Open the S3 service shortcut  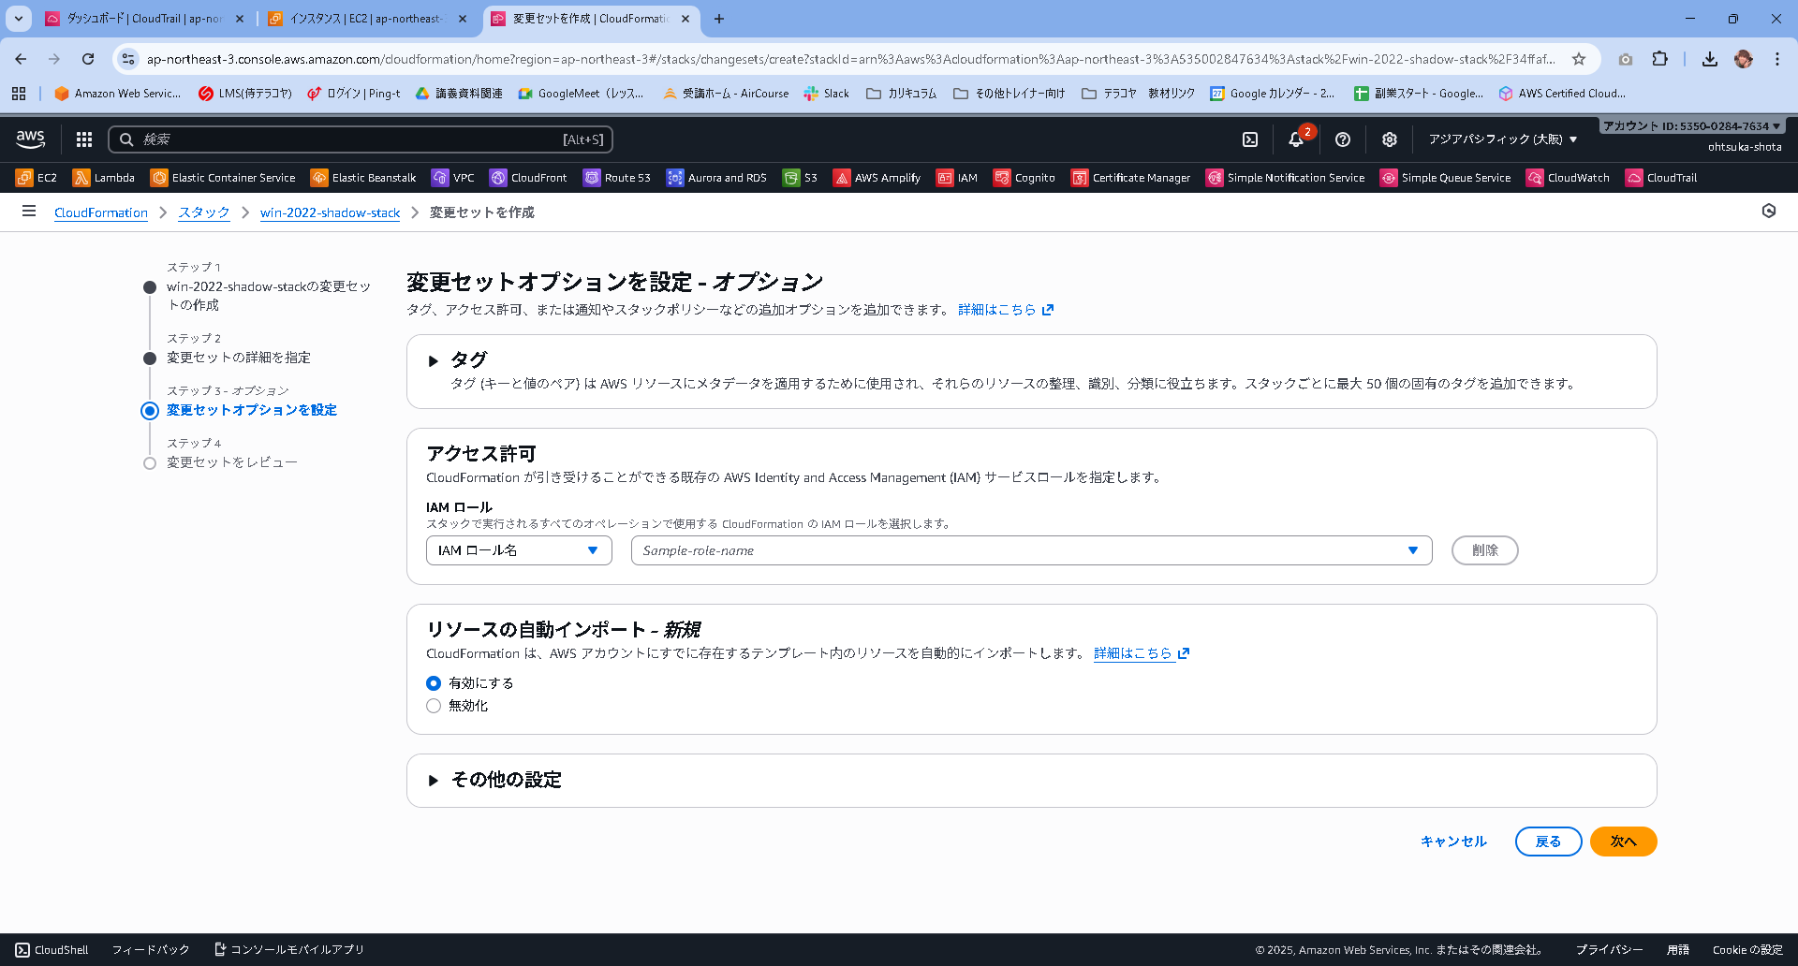800,177
